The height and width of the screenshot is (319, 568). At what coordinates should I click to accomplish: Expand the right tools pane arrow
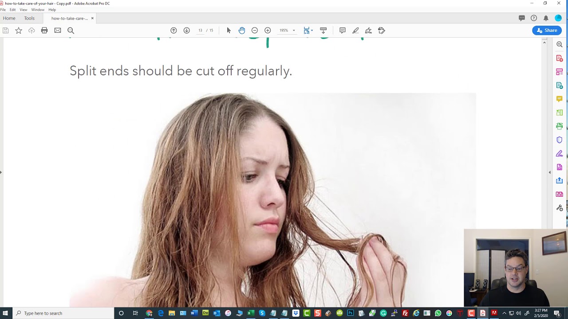[x=550, y=172]
